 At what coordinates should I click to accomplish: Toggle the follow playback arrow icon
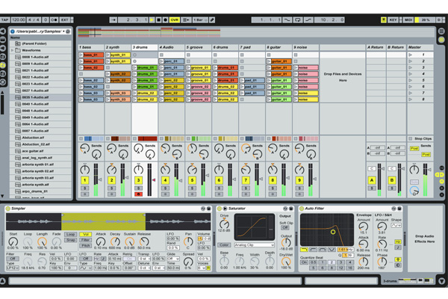tap(113, 19)
